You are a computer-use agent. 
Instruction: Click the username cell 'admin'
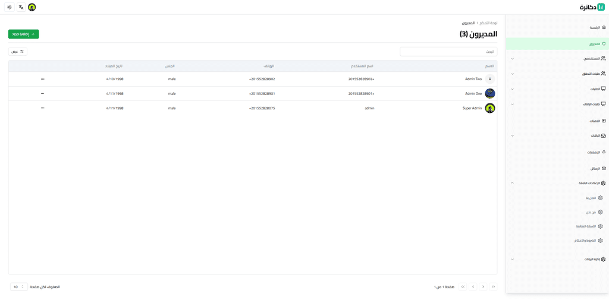(x=369, y=108)
